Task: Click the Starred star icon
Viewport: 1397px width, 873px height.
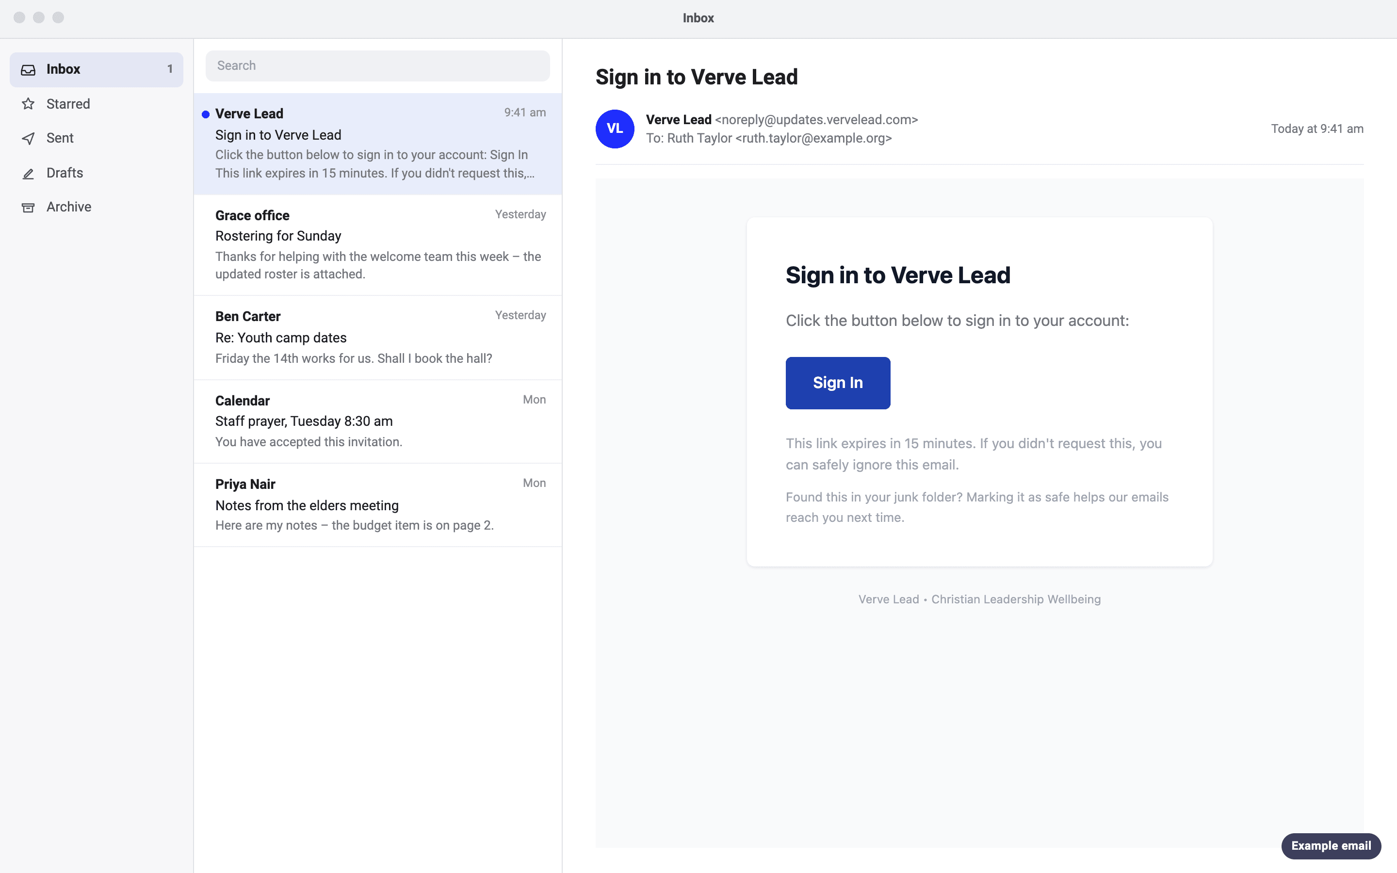Action: [28, 104]
